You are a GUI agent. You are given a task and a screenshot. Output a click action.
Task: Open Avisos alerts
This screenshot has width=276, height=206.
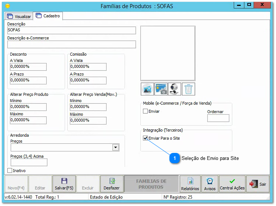[x=210, y=184]
